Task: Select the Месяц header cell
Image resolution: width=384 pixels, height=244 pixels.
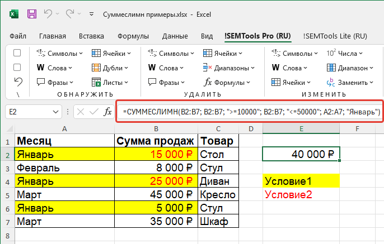Action: [65, 141]
